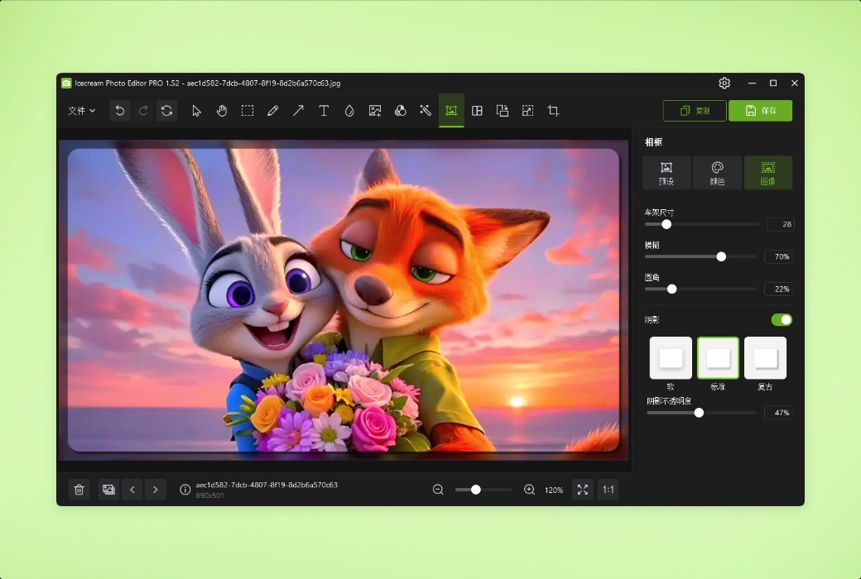This screenshot has width=861, height=579.
Task: Select the magic retouch tool
Action: (426, 110)
